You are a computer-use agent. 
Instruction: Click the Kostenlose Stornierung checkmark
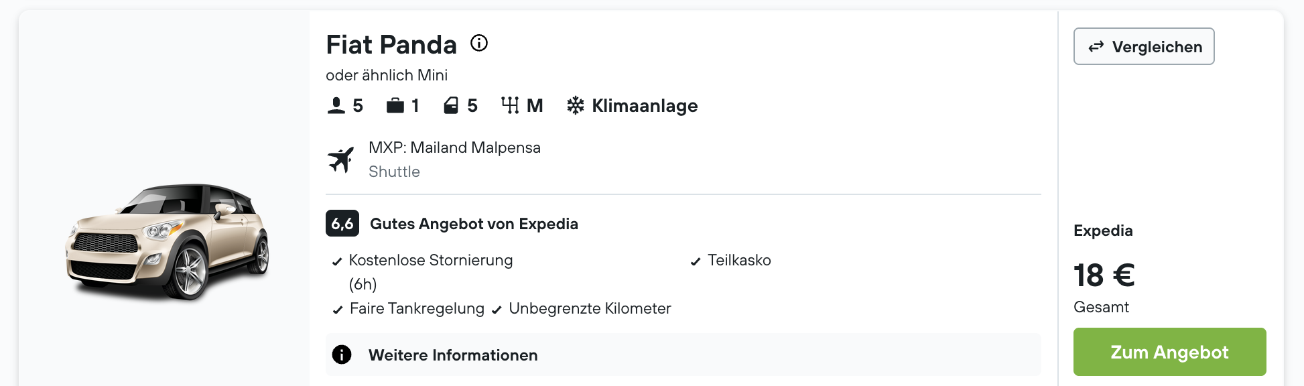[337, 262]
